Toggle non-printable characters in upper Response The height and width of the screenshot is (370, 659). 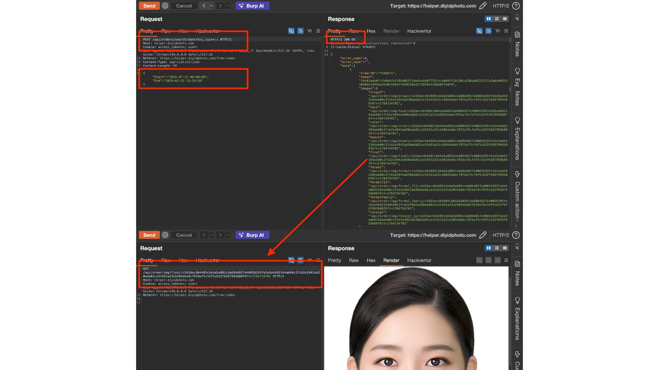[x=479, y=31]
